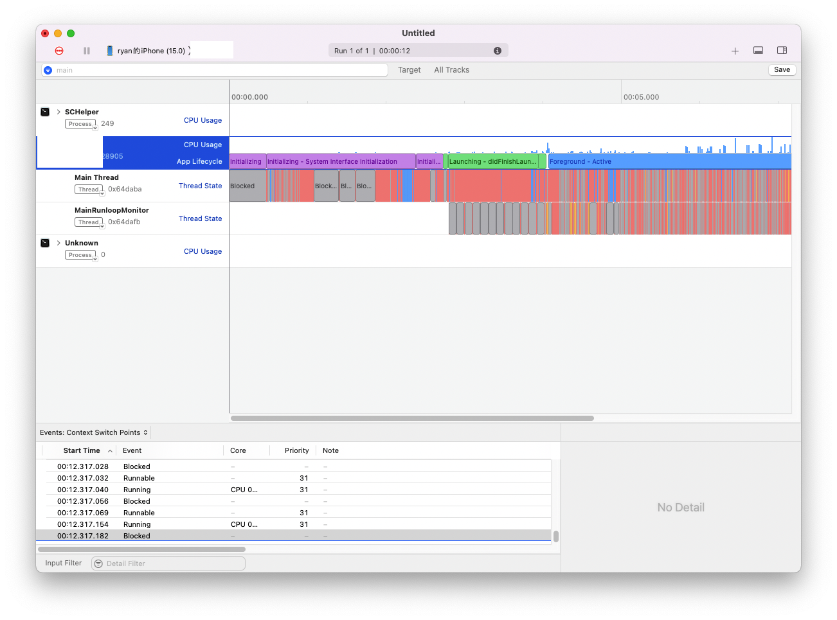The image size is (837, 620).
Task: Sort the table by Start Time column
Action: click(82, 450)
